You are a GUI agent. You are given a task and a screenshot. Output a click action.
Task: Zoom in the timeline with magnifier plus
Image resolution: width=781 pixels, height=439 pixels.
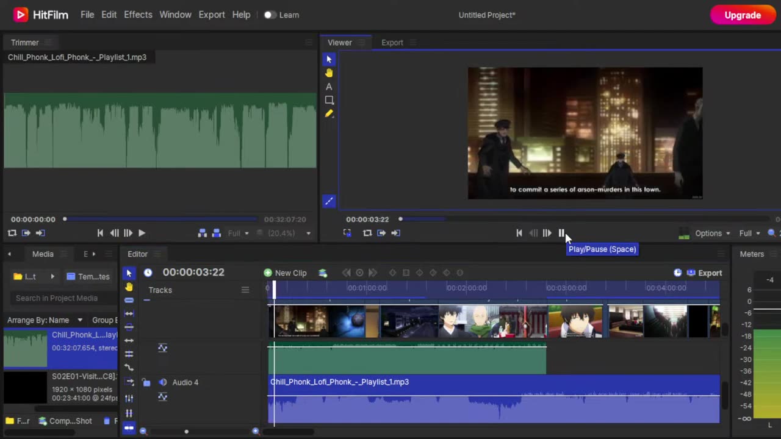(x=256, y=431)
